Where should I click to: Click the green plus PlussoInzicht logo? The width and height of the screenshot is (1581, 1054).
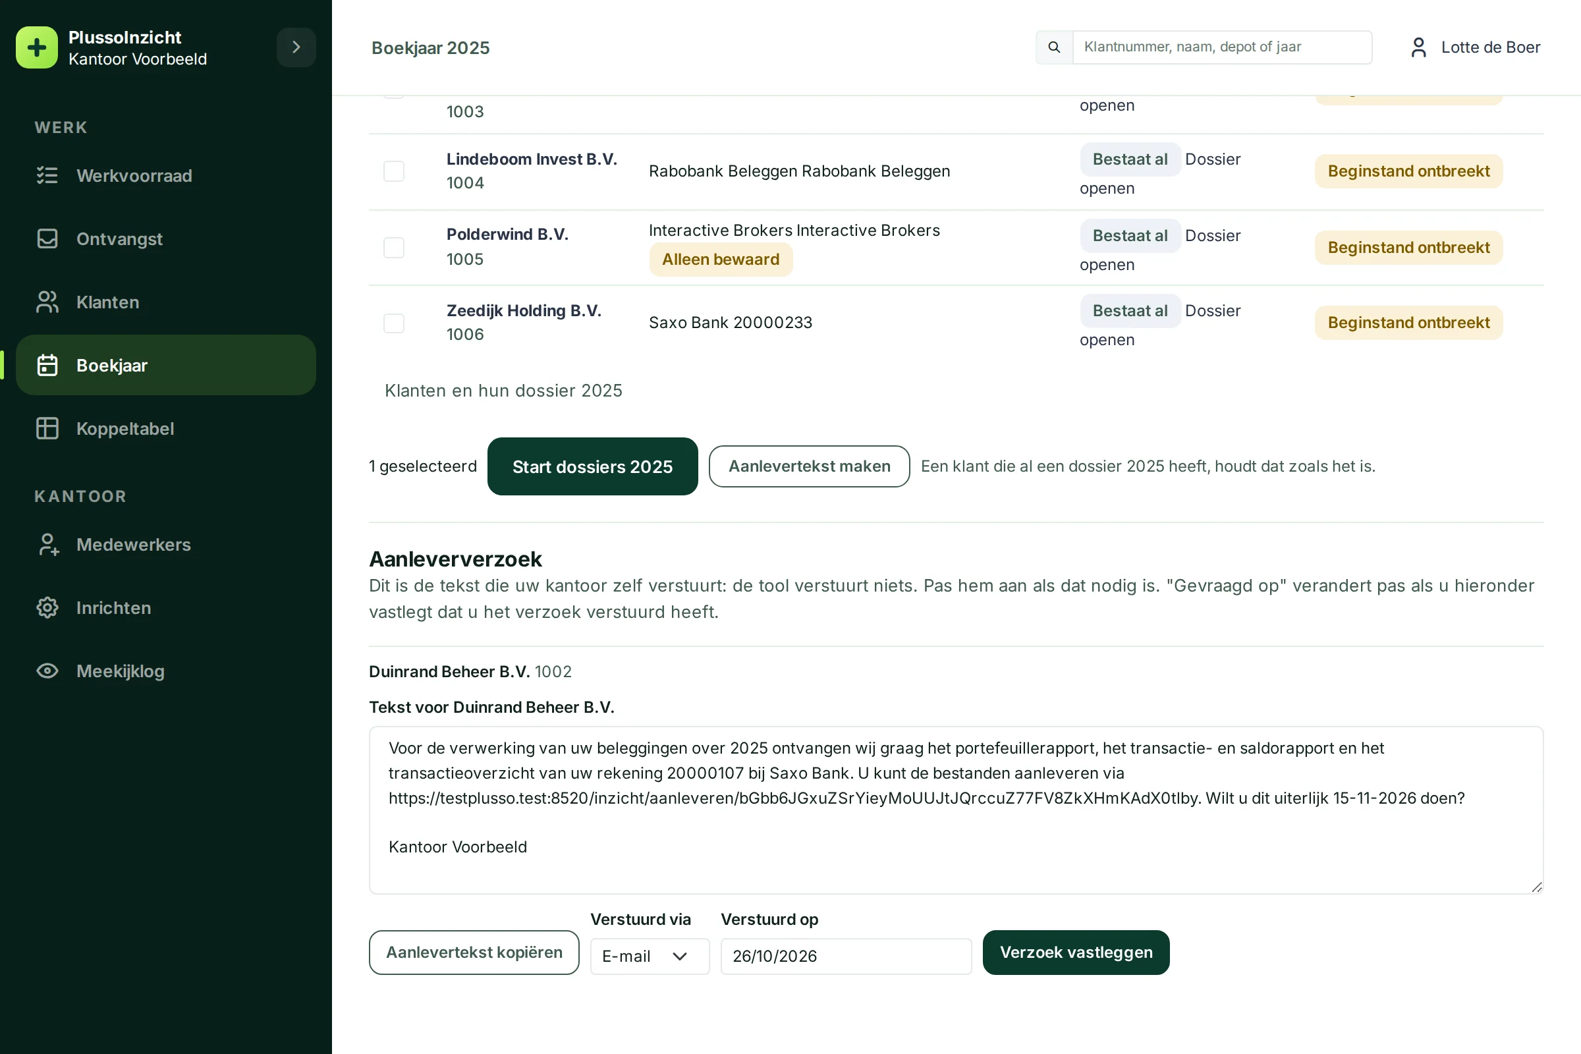click(37, 47)
